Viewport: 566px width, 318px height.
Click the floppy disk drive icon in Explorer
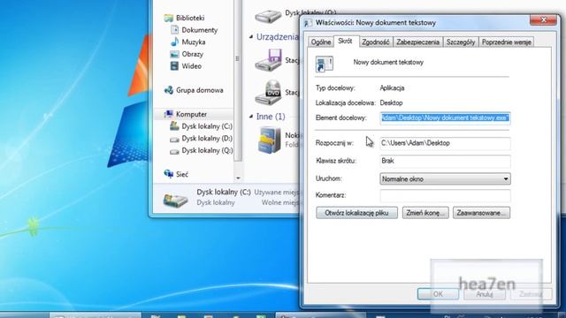pos(268,60)
